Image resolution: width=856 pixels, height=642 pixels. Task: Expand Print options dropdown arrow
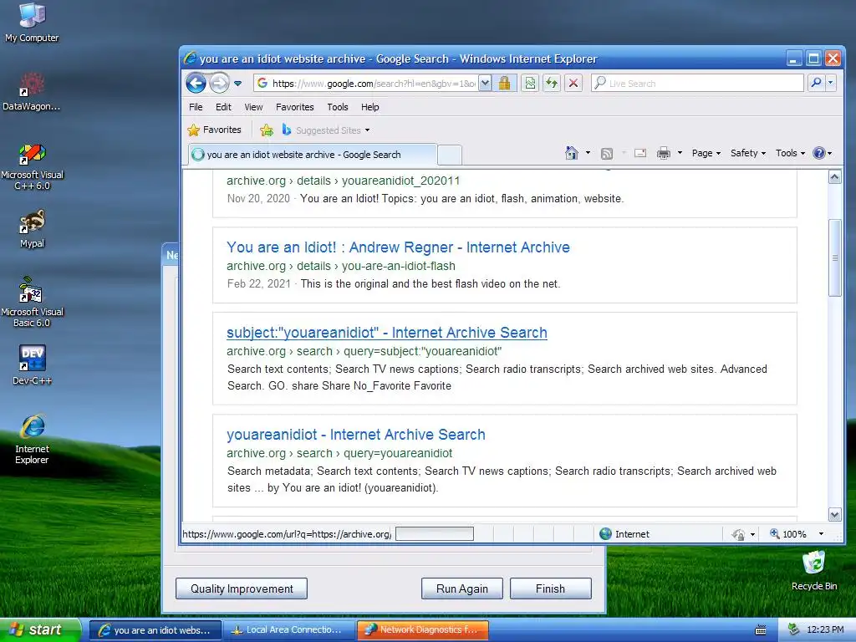coord(680,153)
